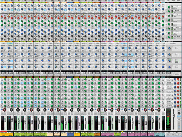Click FX Return 1 blue level knob
The height and width of the screenshot is (137, 182).
tap(175, 79)
